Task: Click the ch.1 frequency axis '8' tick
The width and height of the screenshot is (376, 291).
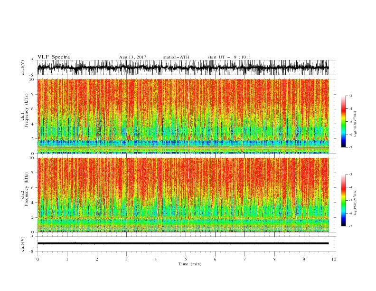Action: (x=33, y=94)
